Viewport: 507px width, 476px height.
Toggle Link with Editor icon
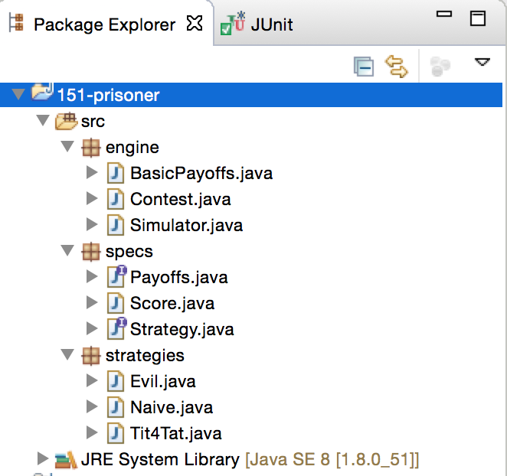(397, 67)
